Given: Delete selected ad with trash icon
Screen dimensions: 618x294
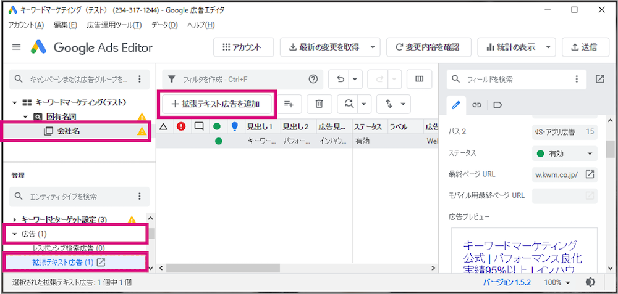Looking at the screenshot, I should click(x=320, y=104).
